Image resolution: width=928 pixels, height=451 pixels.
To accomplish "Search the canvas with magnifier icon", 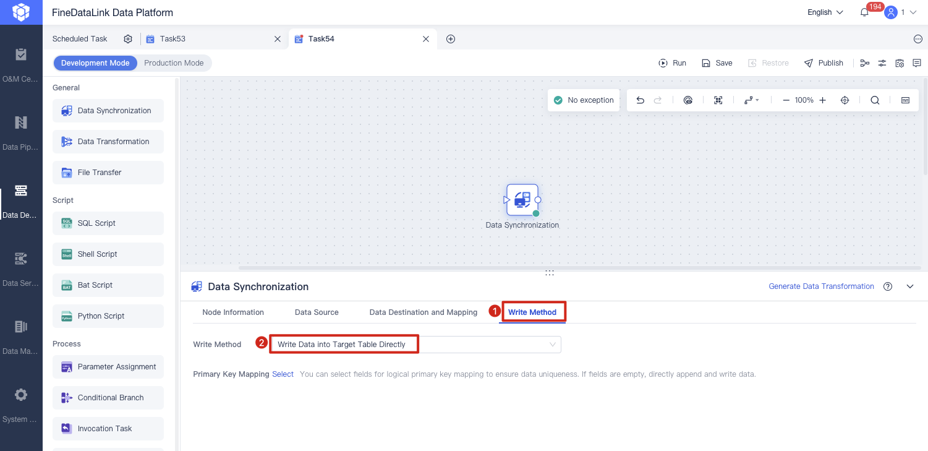I will point(875,100).
